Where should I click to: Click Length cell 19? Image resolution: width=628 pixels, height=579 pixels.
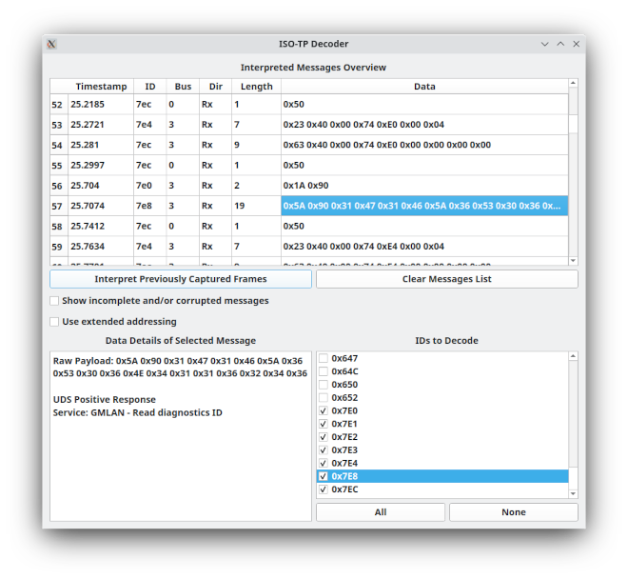(x=256, y=206)
